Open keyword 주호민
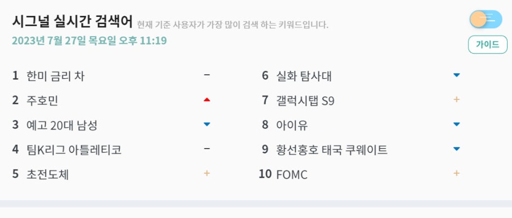Image resolution: width=512 pixels, height=218 pixels. (42, 101)
